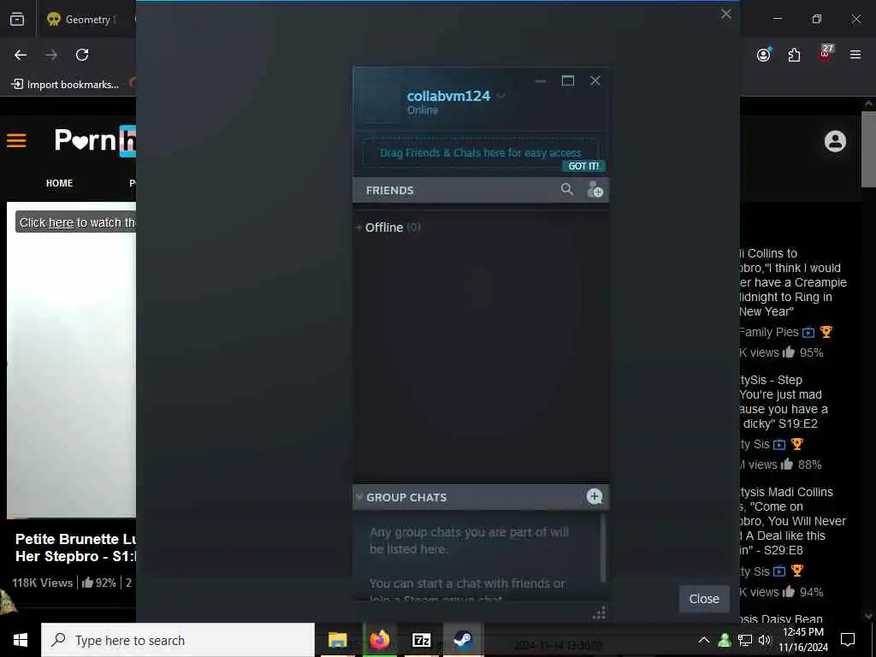Go back in the Firefox browser
This screenshot has height=657, width=876.
21,55
